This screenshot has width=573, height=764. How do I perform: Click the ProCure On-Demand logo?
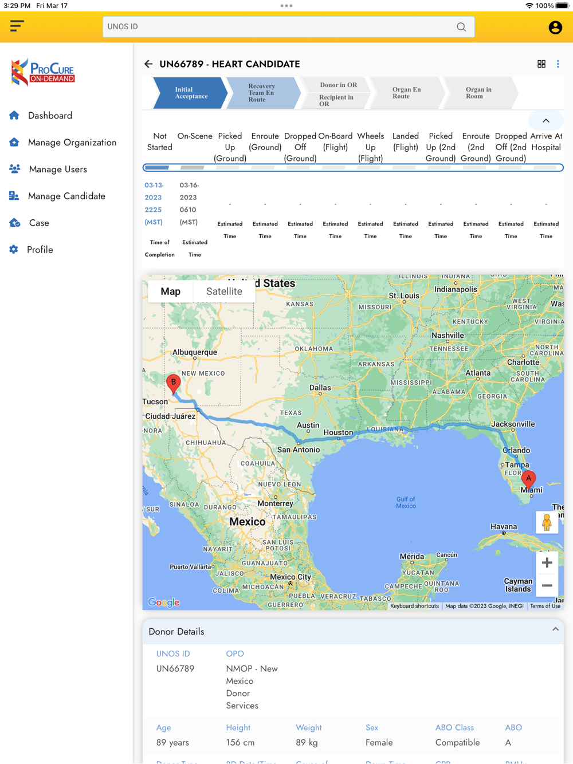click(43, 73)
